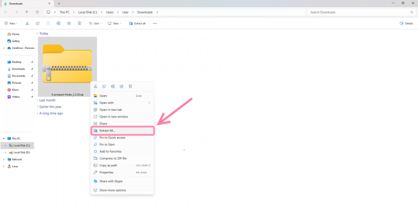The width and height of the screenshot is (418, 211).
Task: Expand the Last month group
Action: (38, 100)
